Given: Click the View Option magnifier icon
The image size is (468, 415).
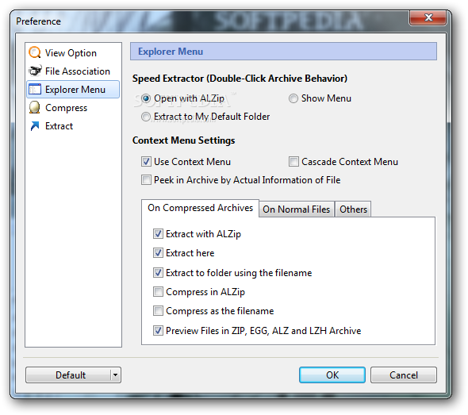Looking at the screenshot, I should coord(35,52).
